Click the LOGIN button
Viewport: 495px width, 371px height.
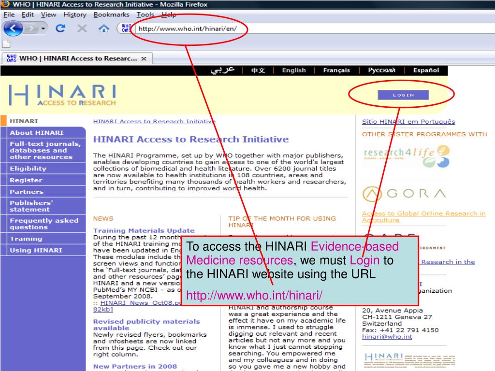click(x=403, y=95)
